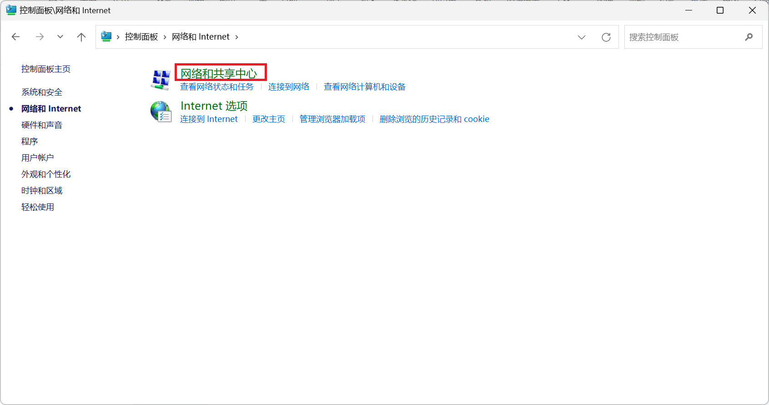Open address bar history dropdown
The image size is (769, 405).
[582, 37]
